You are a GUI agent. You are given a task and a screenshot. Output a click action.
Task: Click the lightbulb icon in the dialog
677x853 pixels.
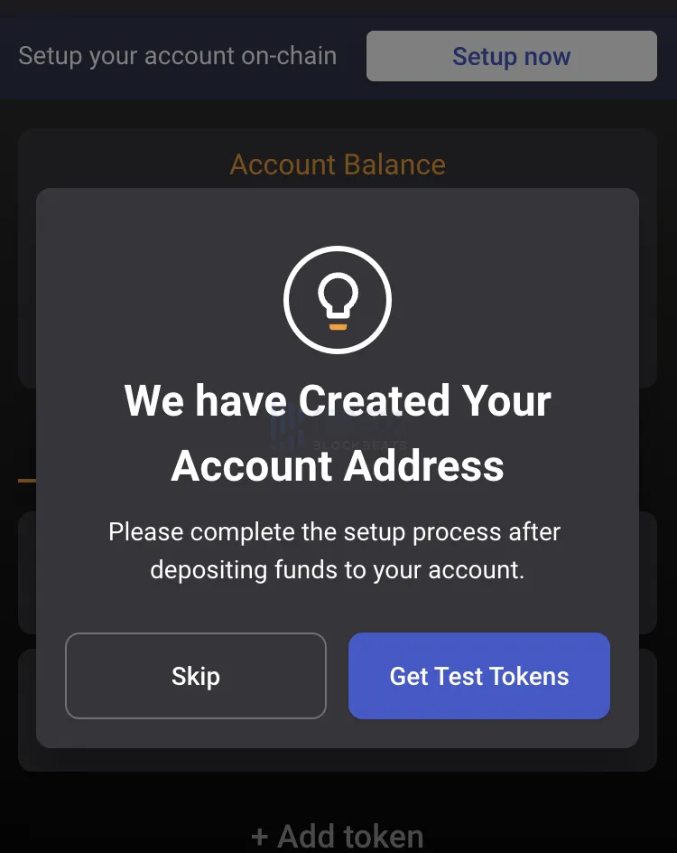coord(338,300)
